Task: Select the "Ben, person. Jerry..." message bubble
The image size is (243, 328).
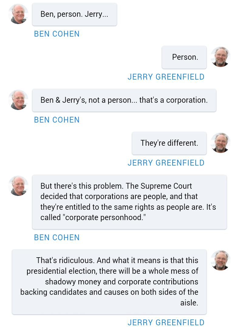Action: click(x=74, y=14)
